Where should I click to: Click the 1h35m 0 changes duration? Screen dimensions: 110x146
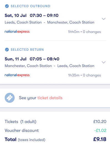click(85, 75)
